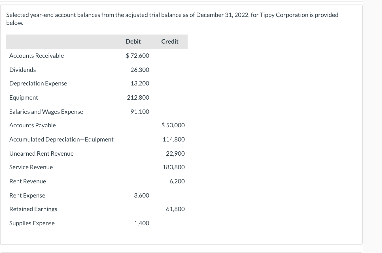Screen dimensions: 382x253
Task: Select the Dividends account name
Action: (22, 69)
